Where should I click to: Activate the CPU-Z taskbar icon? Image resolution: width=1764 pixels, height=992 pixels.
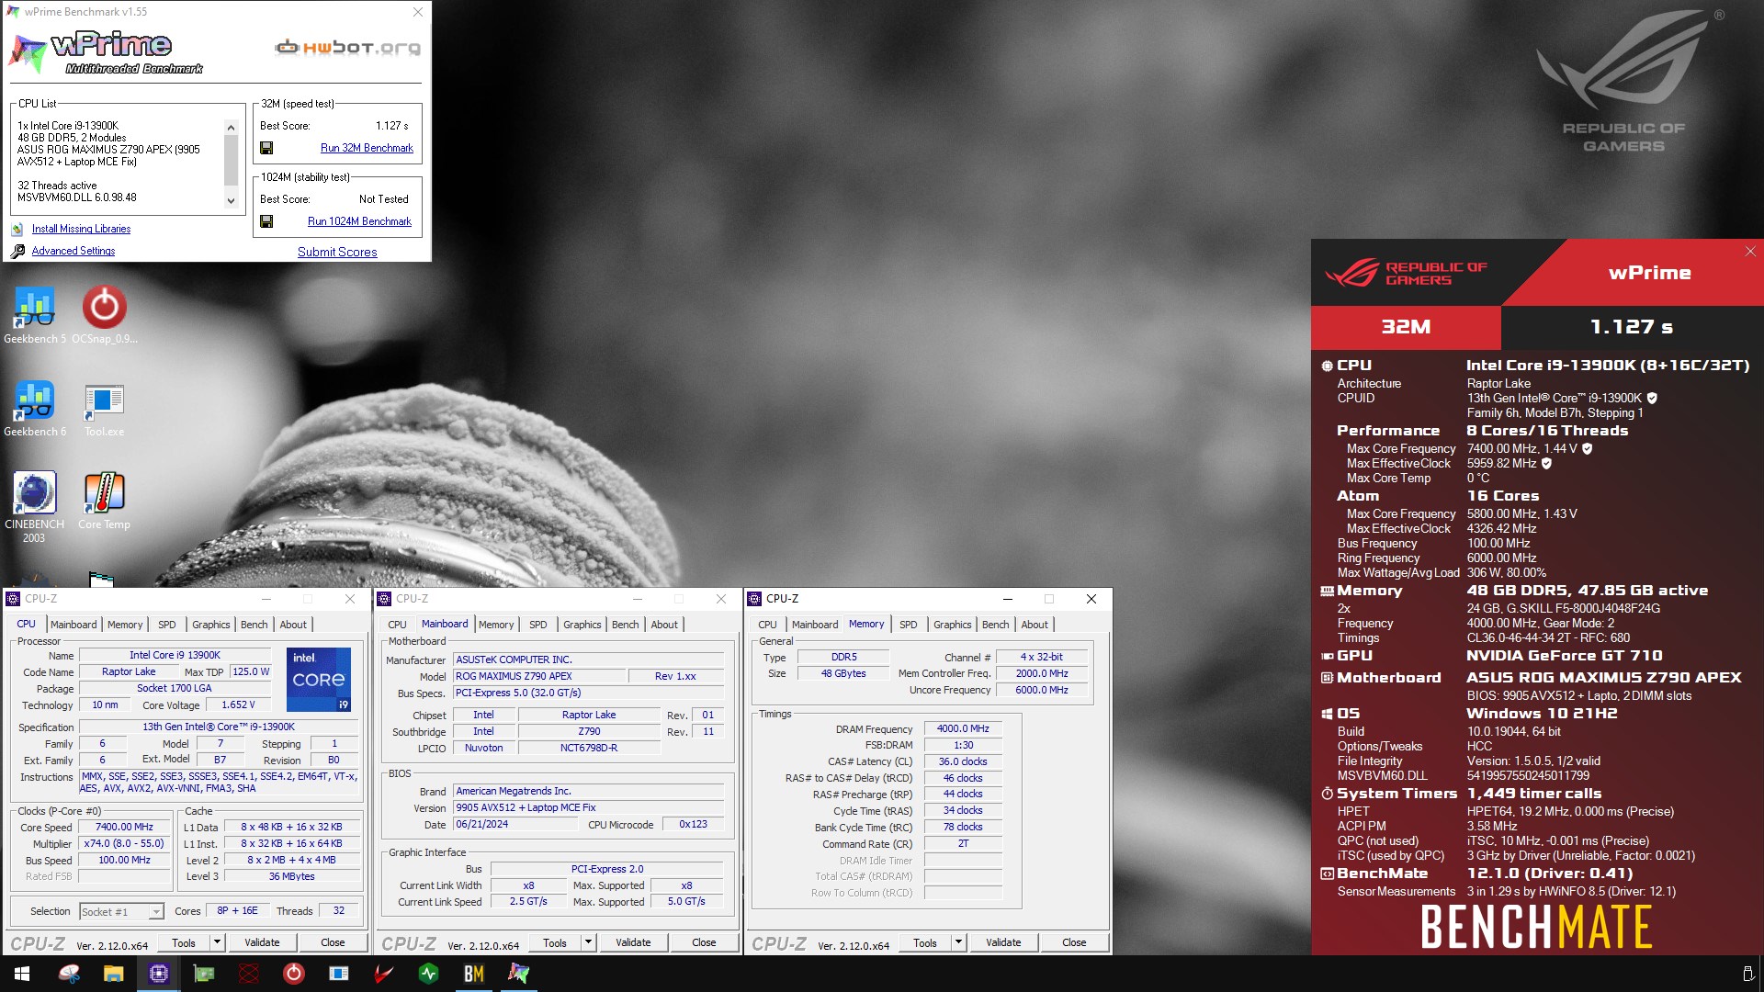[x=158, y=974]
